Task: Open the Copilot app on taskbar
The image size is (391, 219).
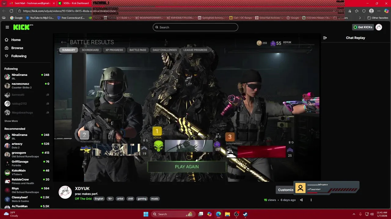Action: 210,214
